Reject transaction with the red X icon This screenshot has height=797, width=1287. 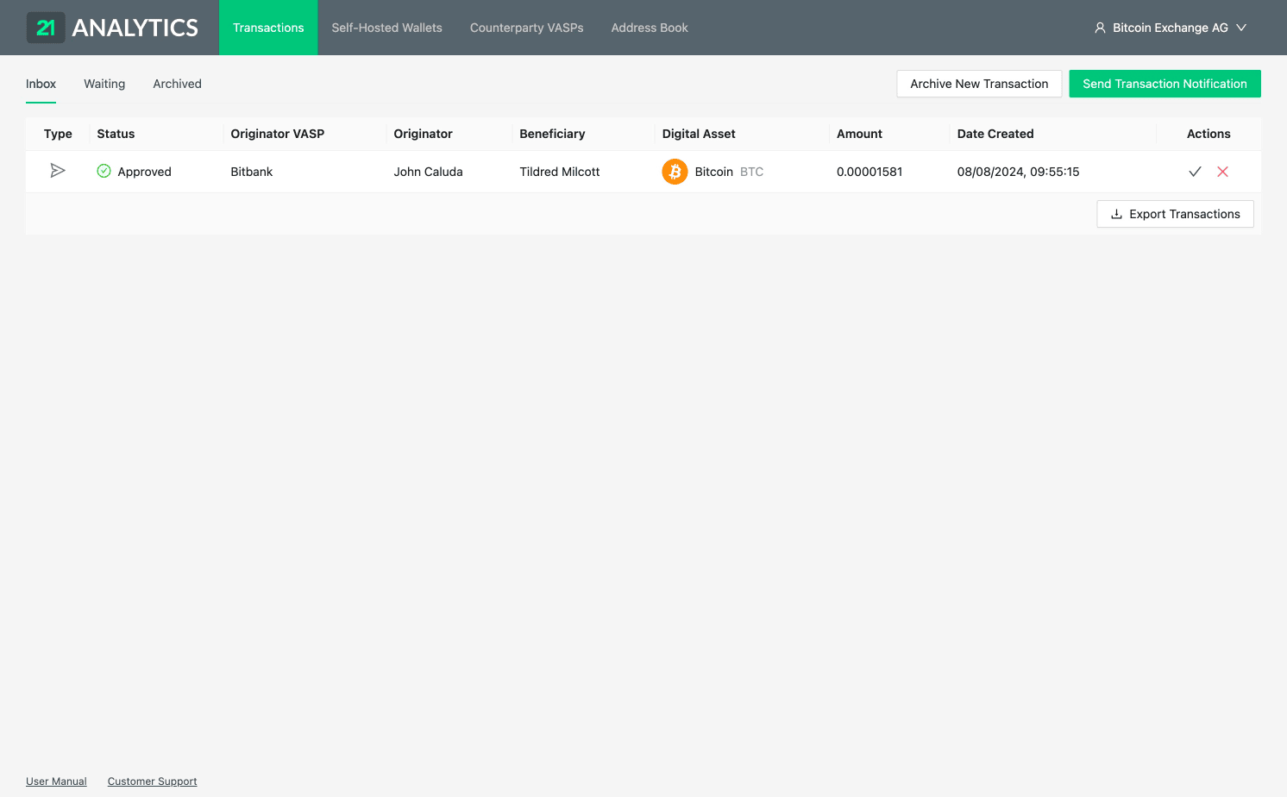(x=1222, y=172)
